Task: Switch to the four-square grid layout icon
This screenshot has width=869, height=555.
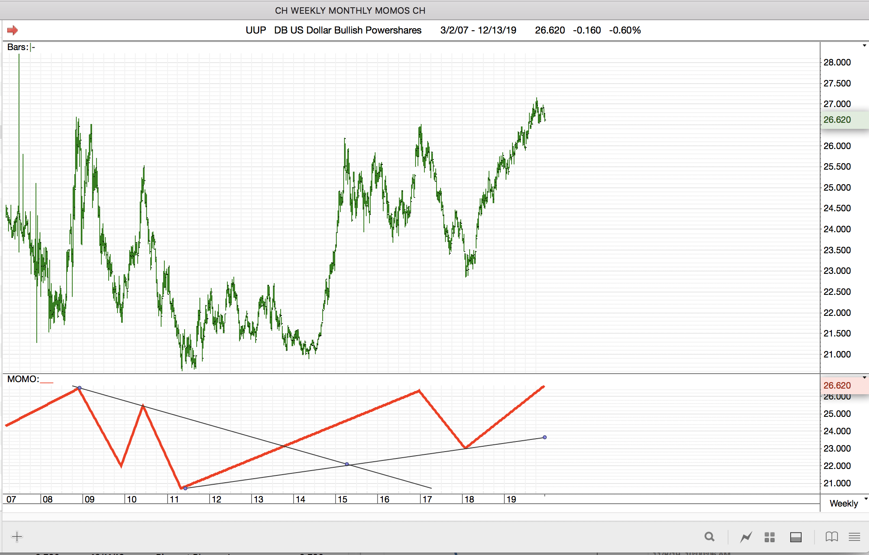Action: [x=770, y=537]
